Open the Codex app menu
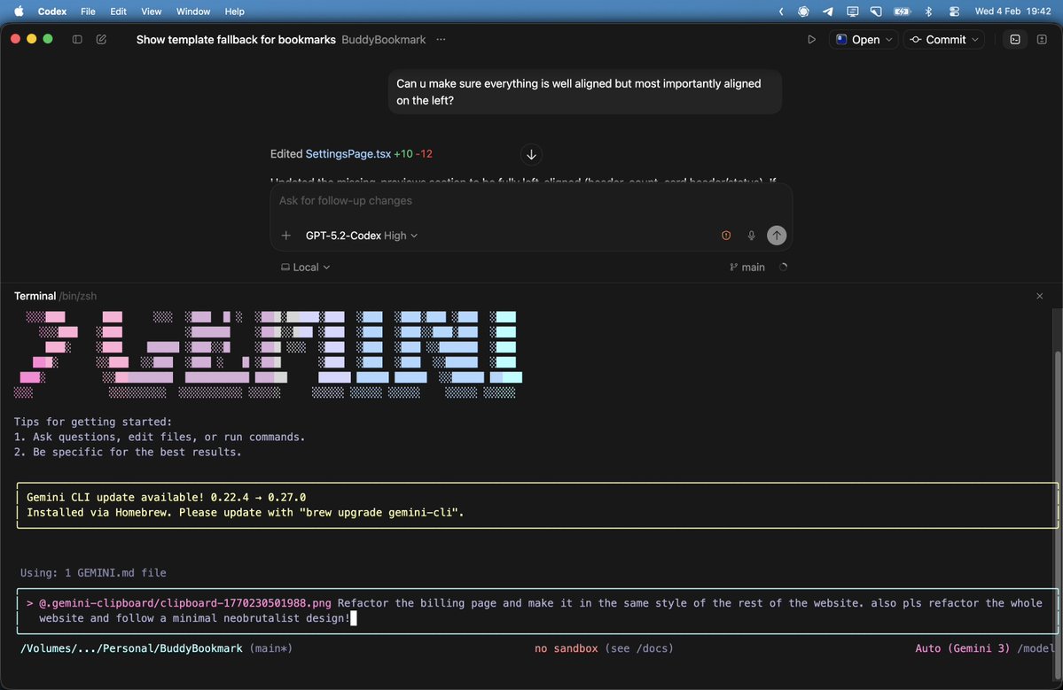This screenshot has width=1063, height=690. [x=52, y=12]
